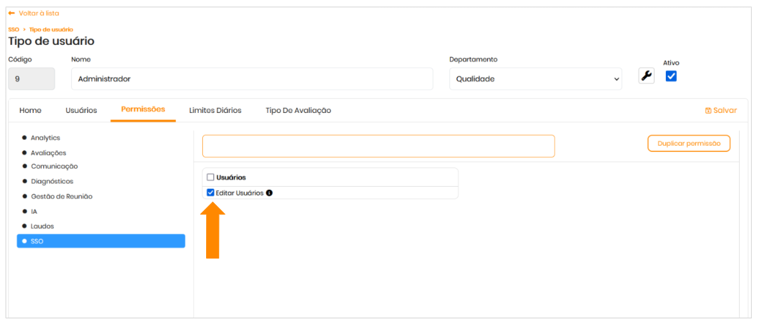The image size is (757, 324).
Task: Focus the permission search box
Action: pos(378,146)
